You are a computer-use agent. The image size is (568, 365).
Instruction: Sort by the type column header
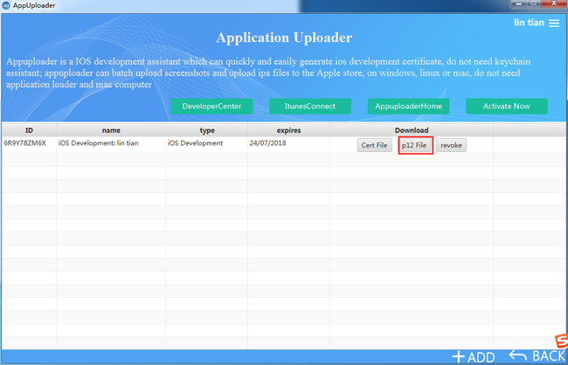pyautogui.click(x=207, y=130)
